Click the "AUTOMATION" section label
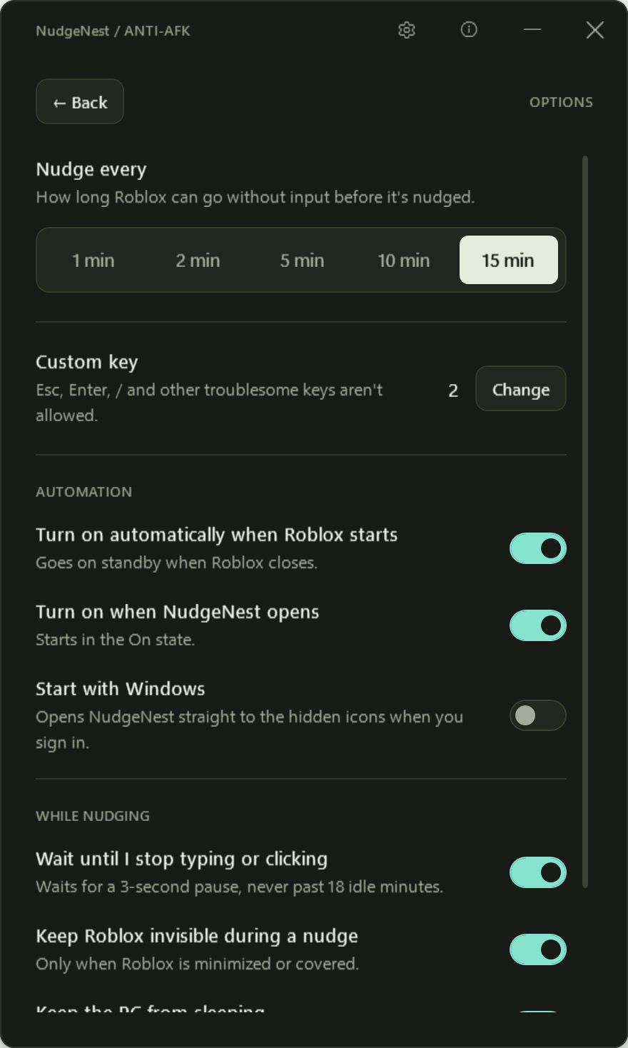Image resolution: width=628 pixels, height=1048 pixels. (84, 492)
